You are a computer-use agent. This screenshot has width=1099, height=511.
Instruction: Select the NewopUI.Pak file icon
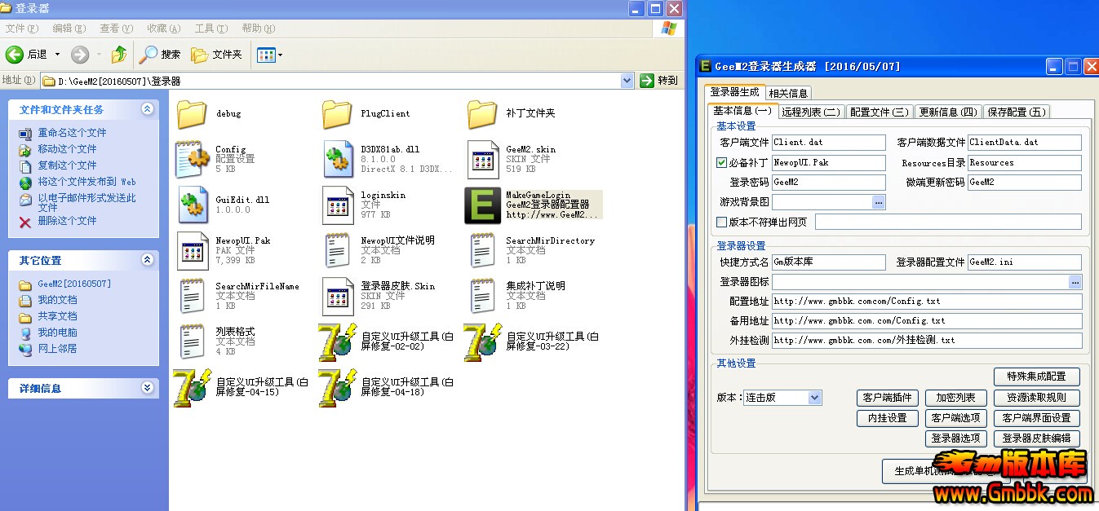pyautogui.click(x=193, y=251)
